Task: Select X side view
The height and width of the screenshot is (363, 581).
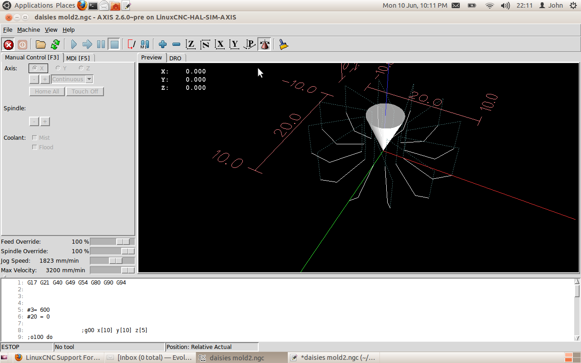Action: tap(220, 44)
